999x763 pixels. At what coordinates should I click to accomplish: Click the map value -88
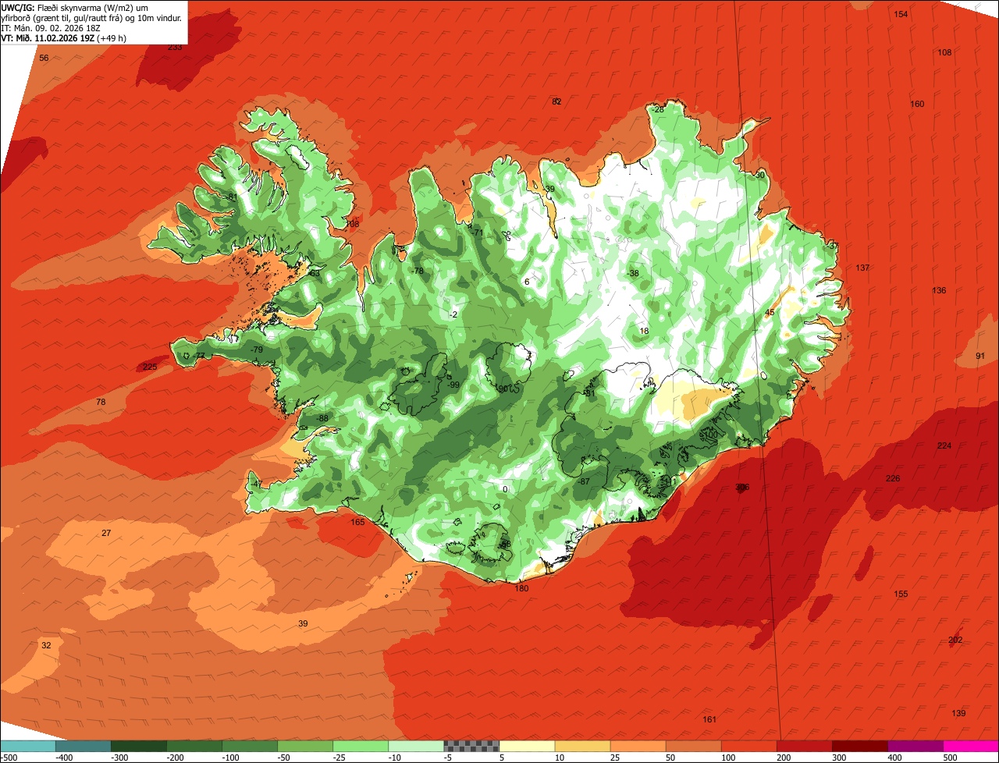(x=322, y=419)
